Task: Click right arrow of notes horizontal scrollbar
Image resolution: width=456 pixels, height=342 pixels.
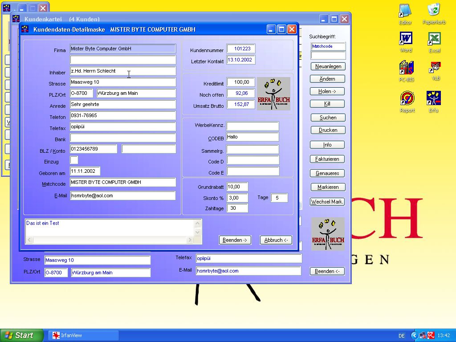Action: (x=190, y=240)
